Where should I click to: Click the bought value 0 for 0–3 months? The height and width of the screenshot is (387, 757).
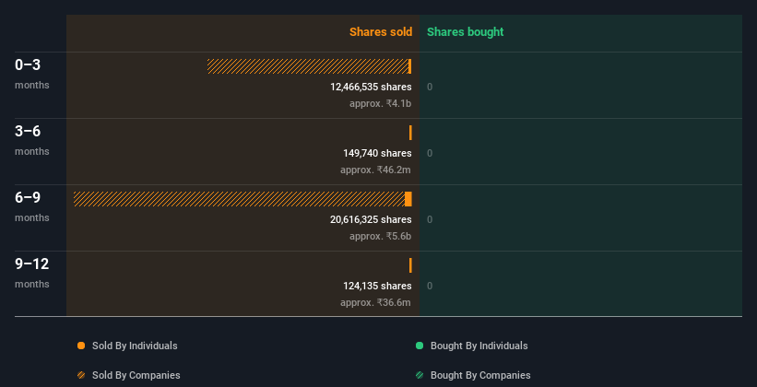point(430,87)
